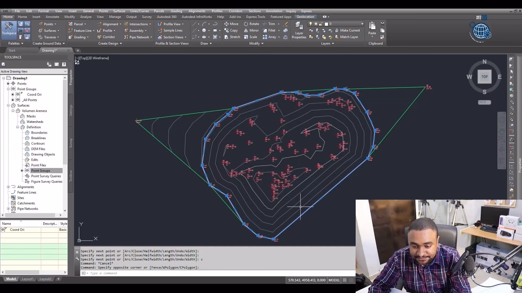Toggle the lock icon for layer 0
522x293 pixels.
click(x=321, y=24)
